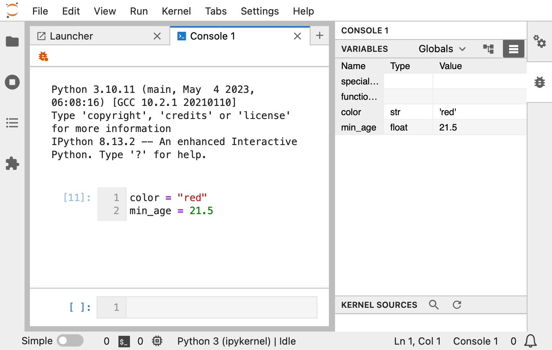The height and width of the screenshot is (350, 552).
Task: Open the Table of Contents panel
Action: point(12,123)
